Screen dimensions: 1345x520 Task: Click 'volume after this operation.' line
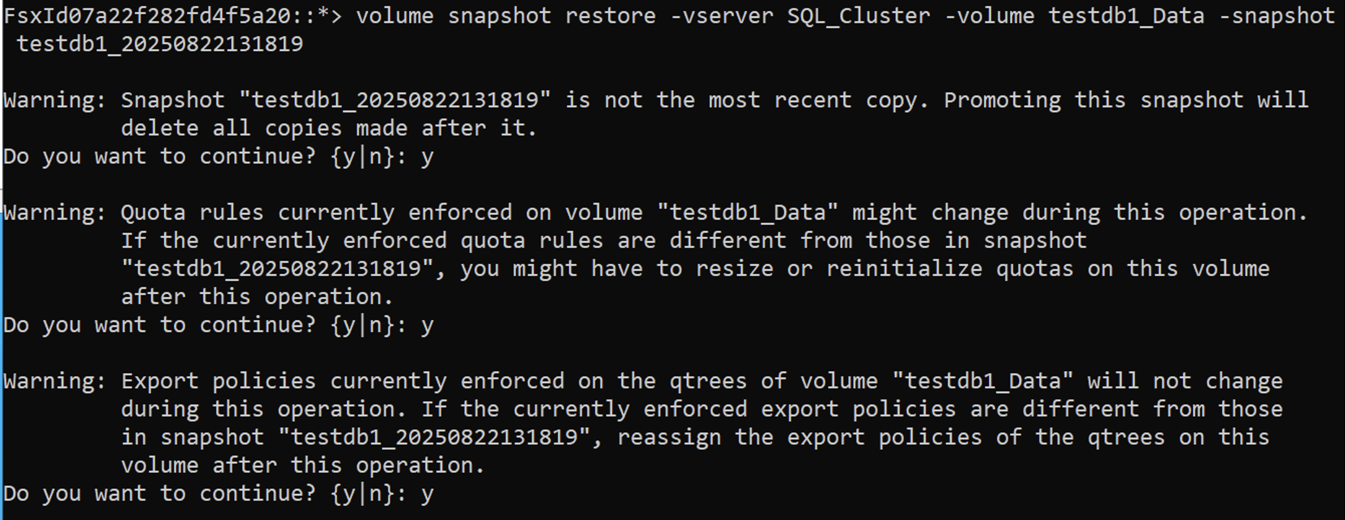point(303,466)
